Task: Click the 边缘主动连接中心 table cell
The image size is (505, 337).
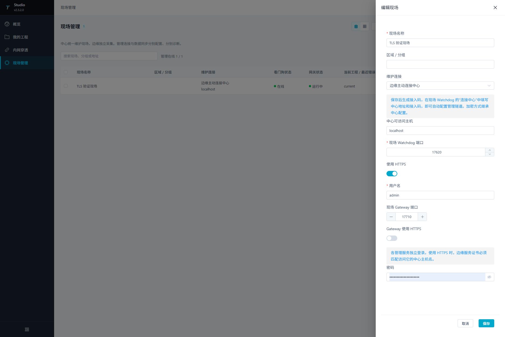Action: point(215,83)
